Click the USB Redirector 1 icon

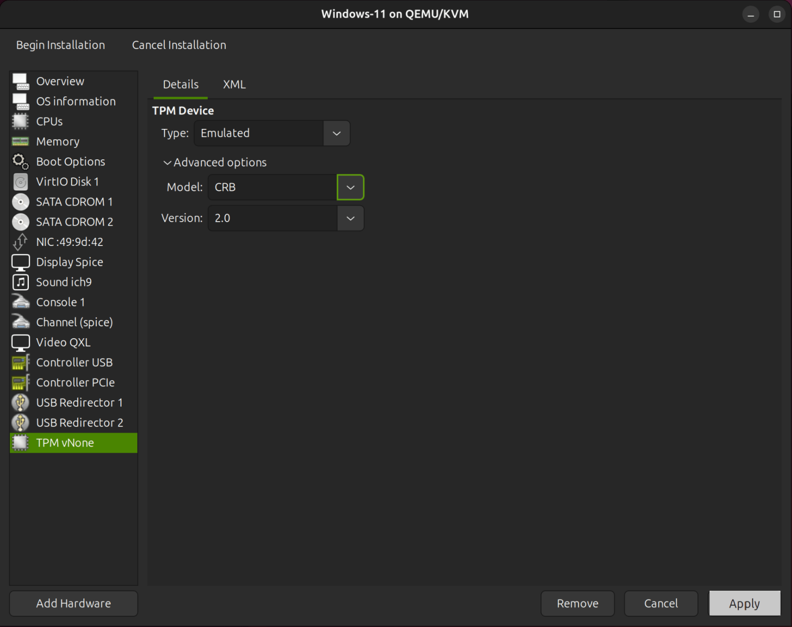21,403
